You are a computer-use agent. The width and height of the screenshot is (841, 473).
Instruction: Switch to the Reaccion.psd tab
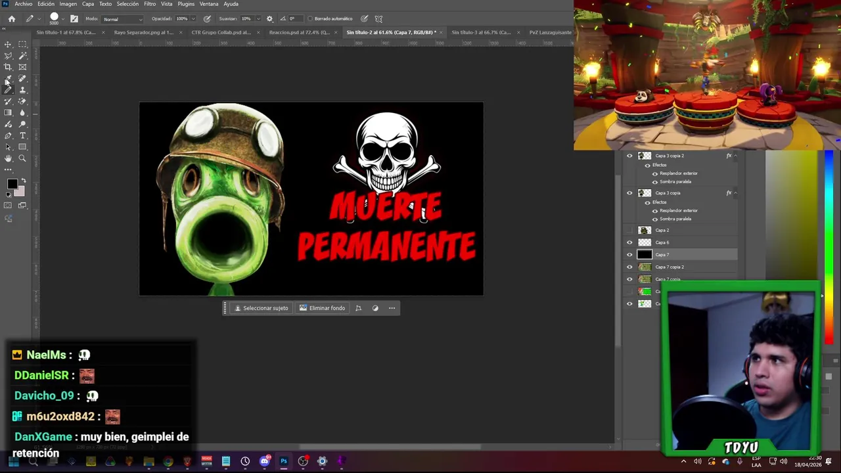300,32
